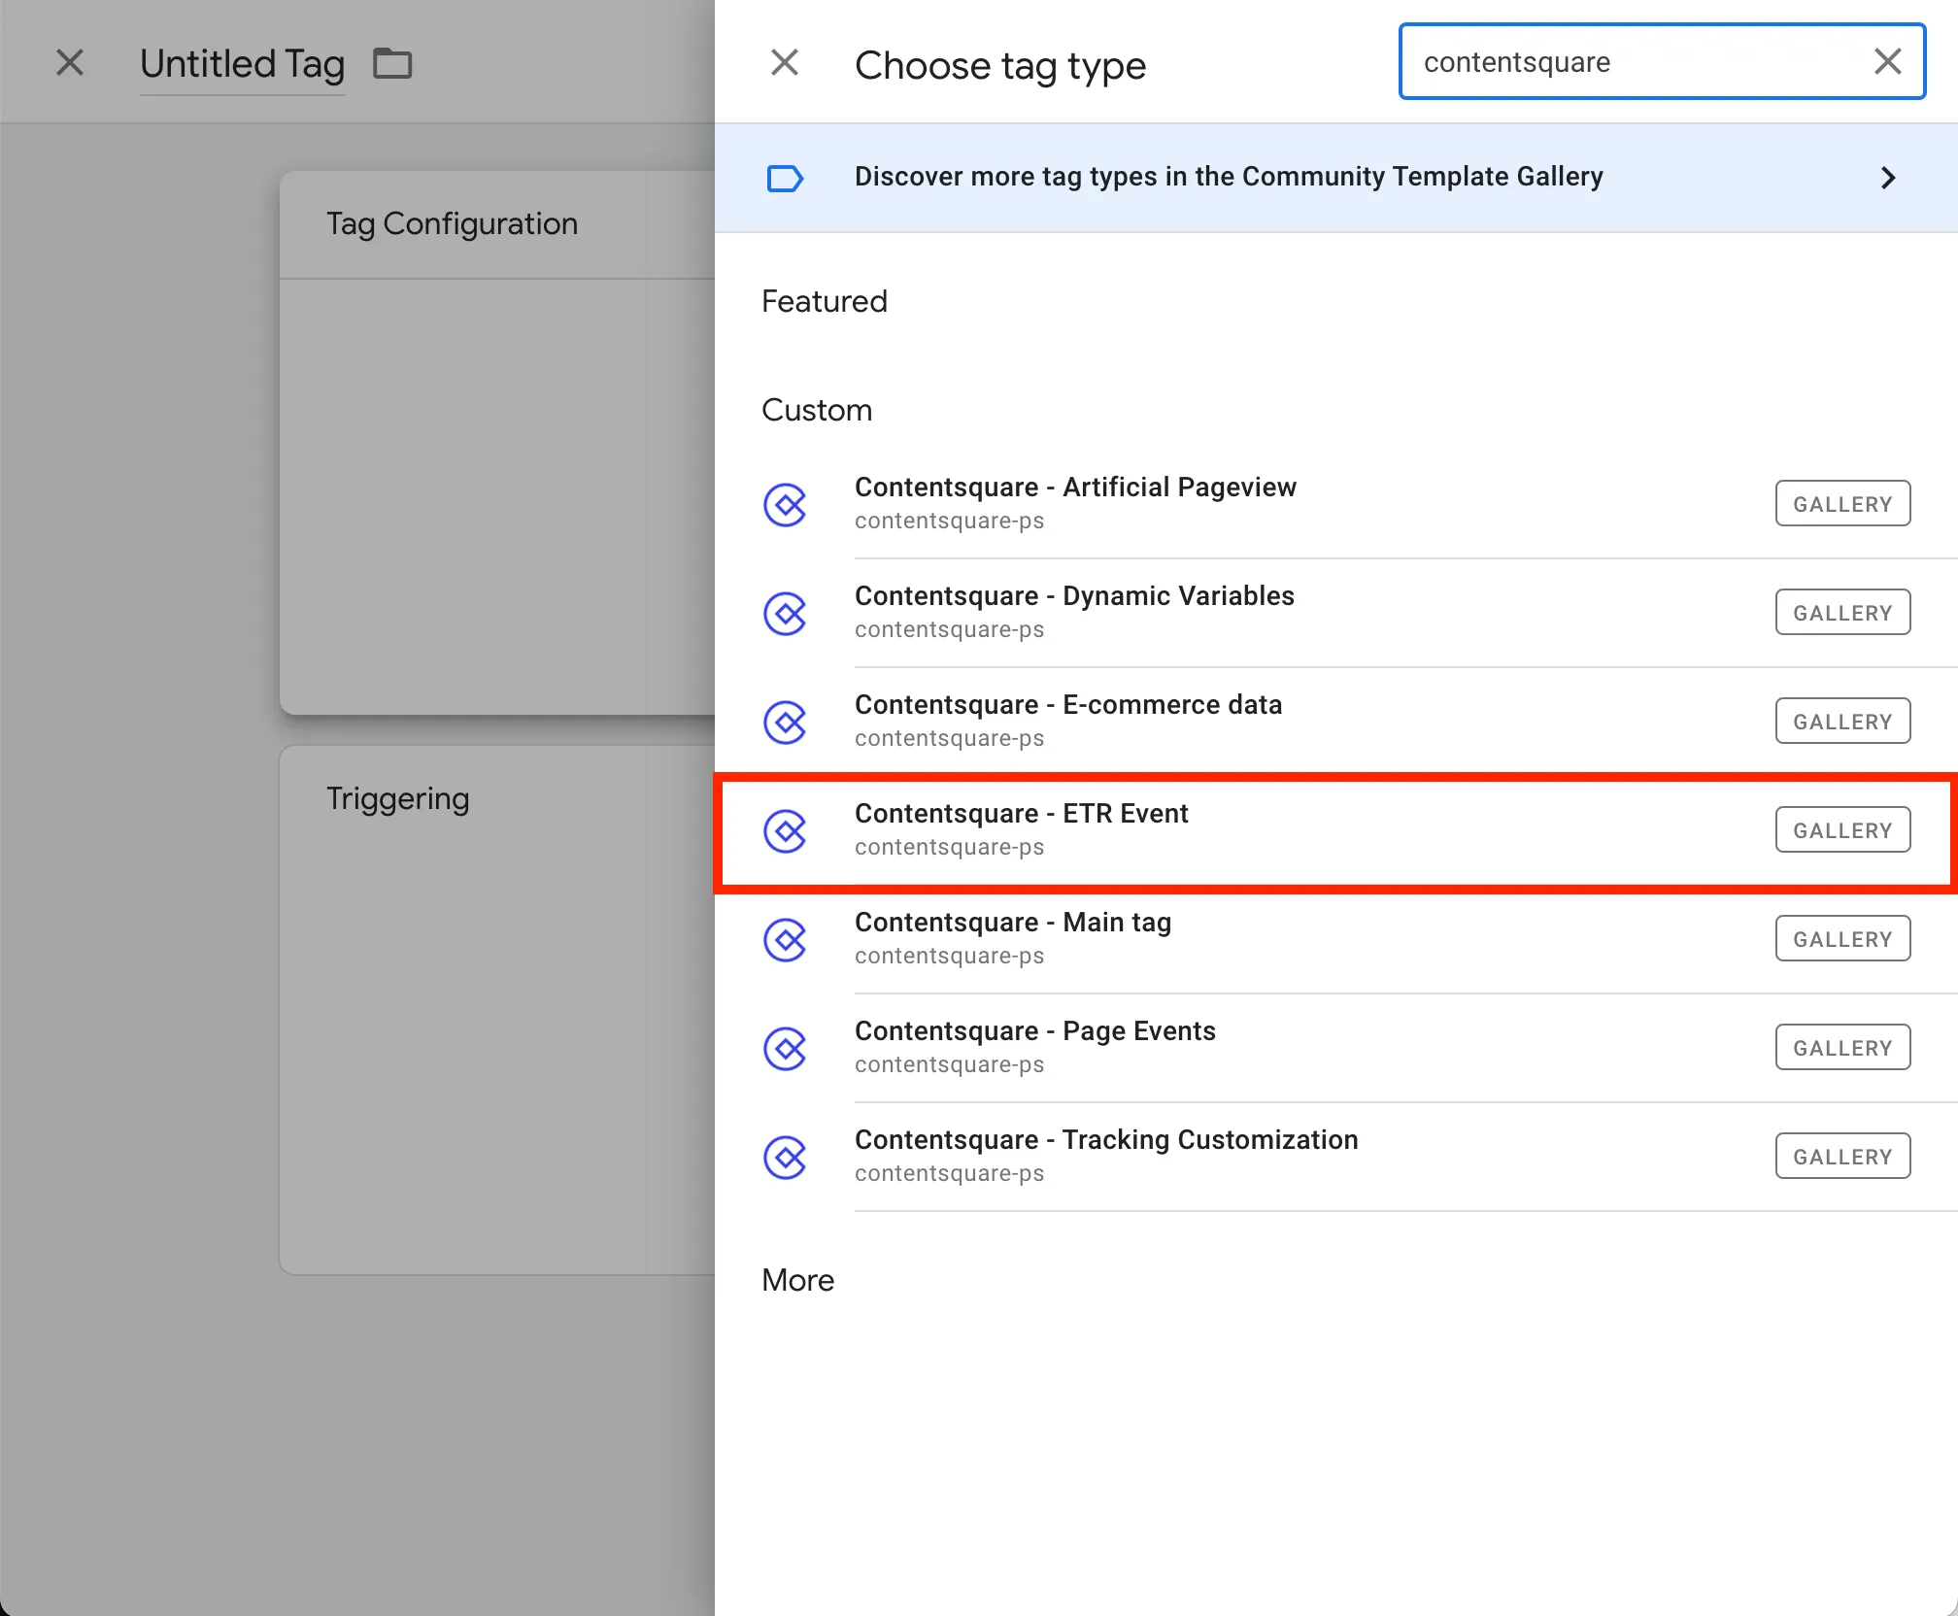The height and width of the screenshot is (1616, 1958).
Task: Click the Community Template Gallery tag icon
Action: point(785,178)
